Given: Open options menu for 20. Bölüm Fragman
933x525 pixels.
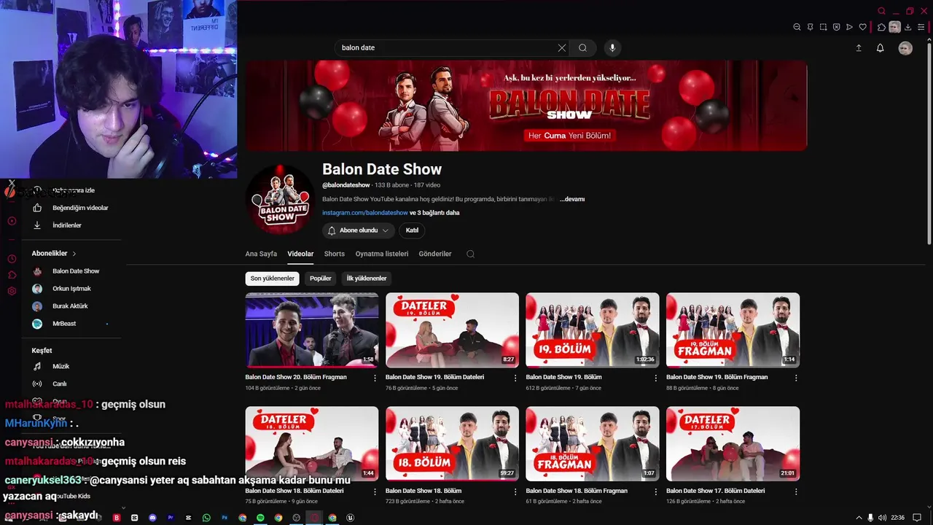Looking at the screenshot, I should click(375, 378).
